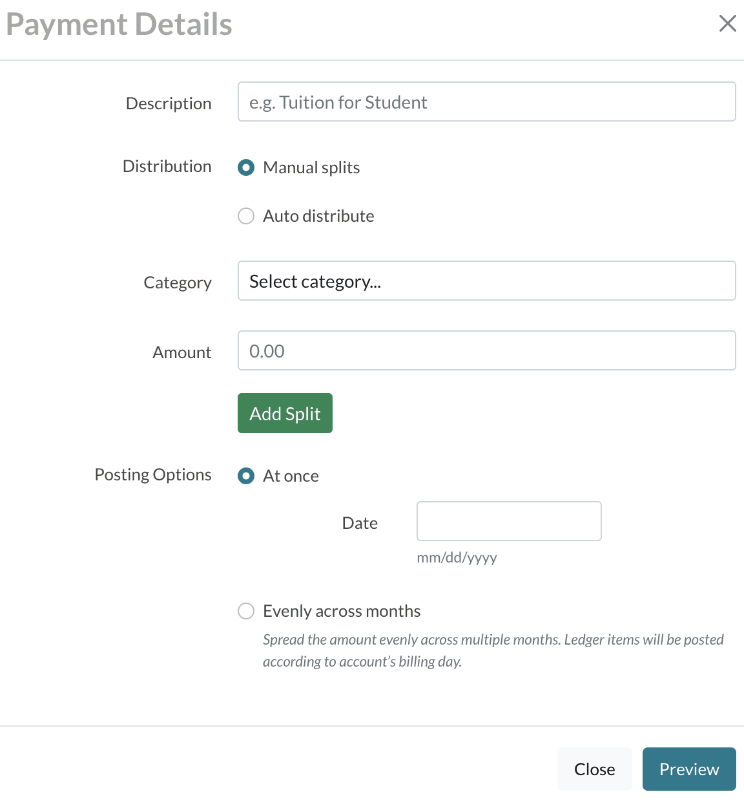Click the Amount input showing 0.00
Image resolution: width=744 pixels, height=803 pixels.
(486, 350)
